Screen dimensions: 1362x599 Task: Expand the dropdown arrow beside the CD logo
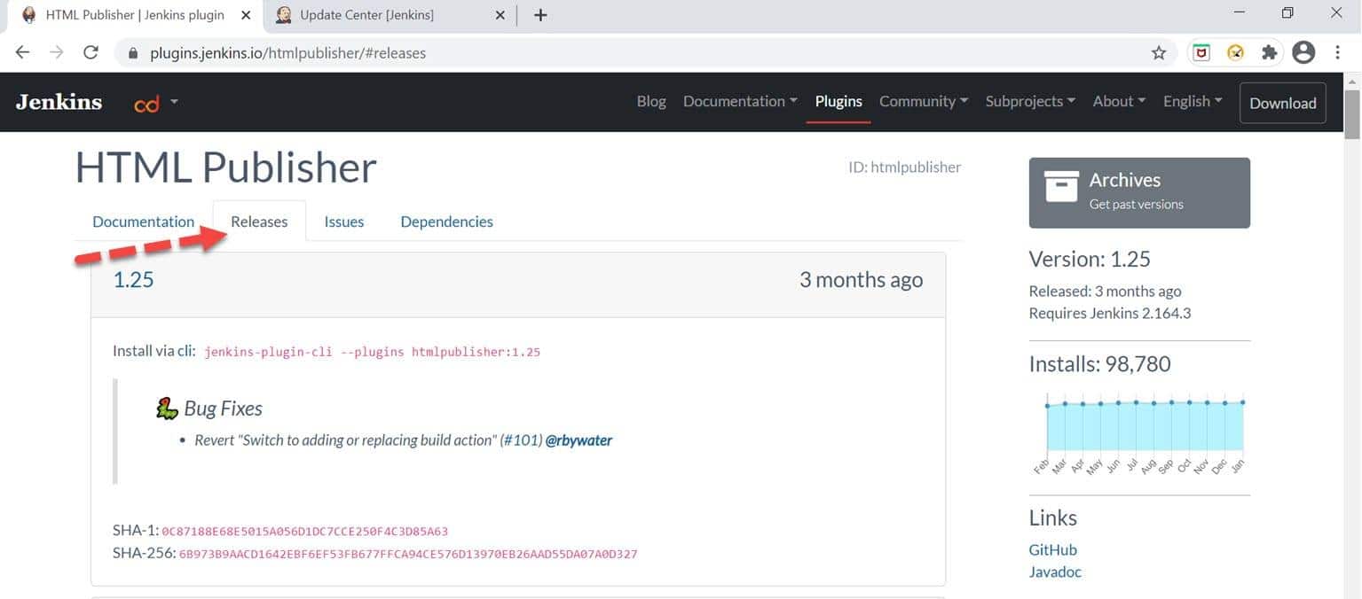click(174, 102)
